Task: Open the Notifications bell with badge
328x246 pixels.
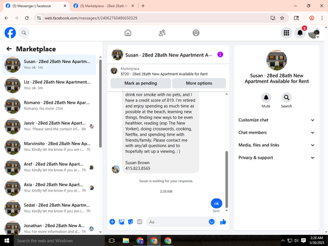Action: point(300,33)
